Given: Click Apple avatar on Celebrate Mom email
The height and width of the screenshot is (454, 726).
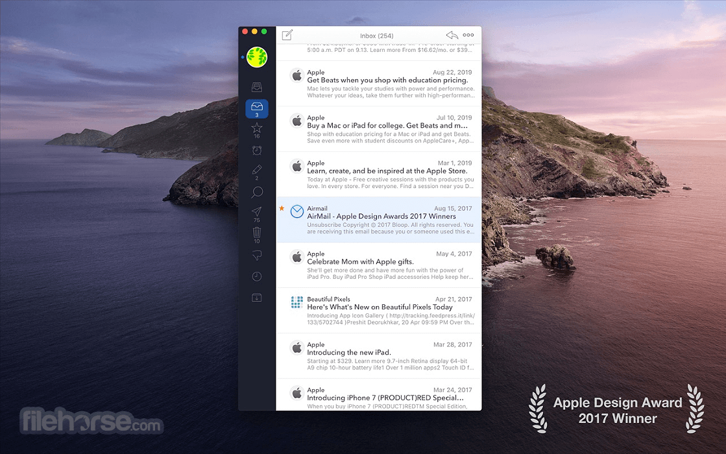Looking at the screenshot, I should point(296,256).
